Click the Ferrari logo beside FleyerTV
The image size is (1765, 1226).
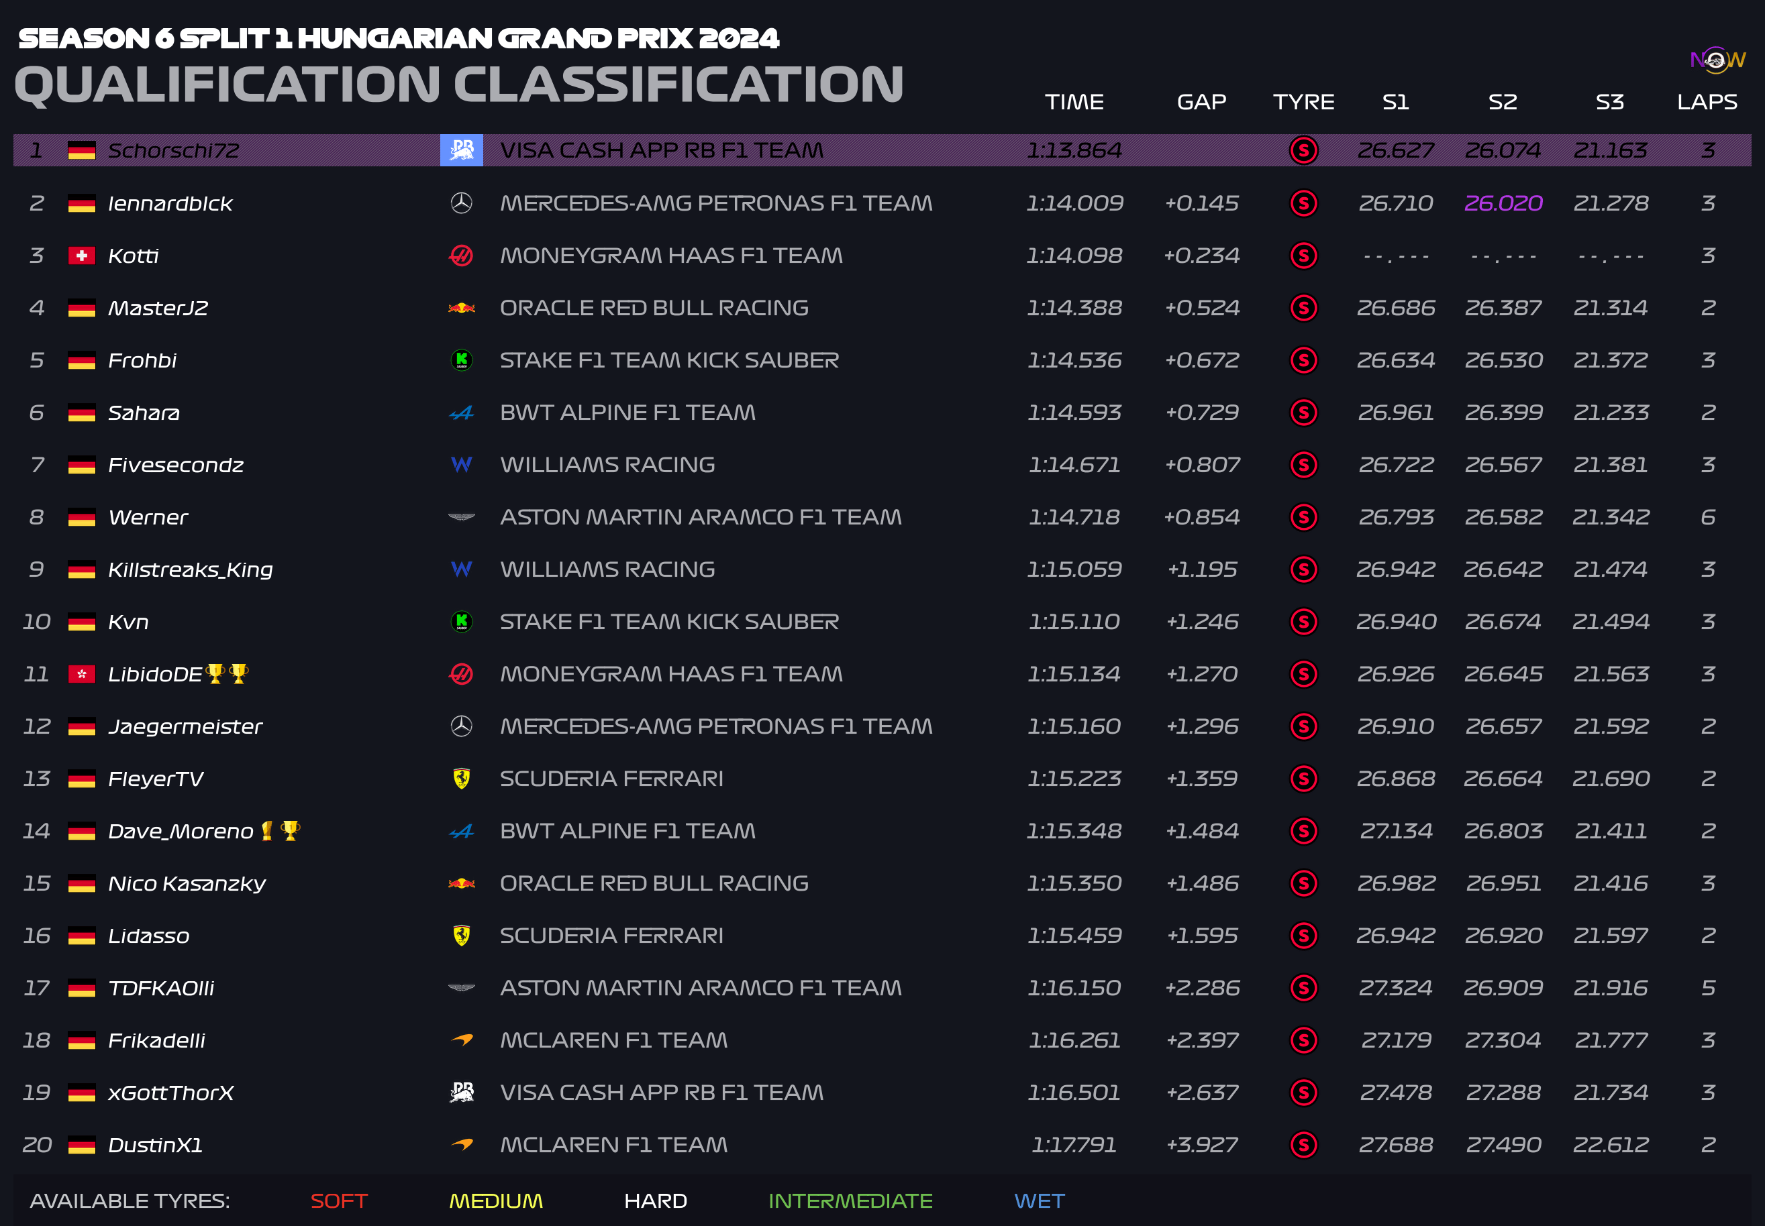click(461, 778)
